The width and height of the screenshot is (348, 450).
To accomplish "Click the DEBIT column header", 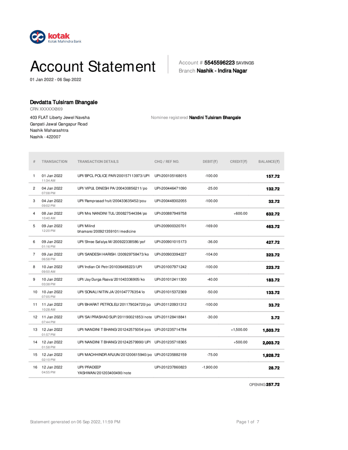I will pyautogui.click(x=210, y=161).
